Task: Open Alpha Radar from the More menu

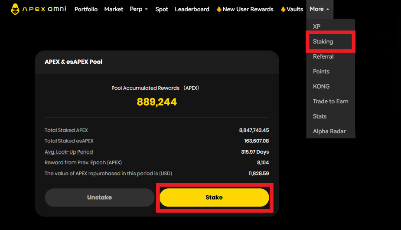Action: [329, 131]
